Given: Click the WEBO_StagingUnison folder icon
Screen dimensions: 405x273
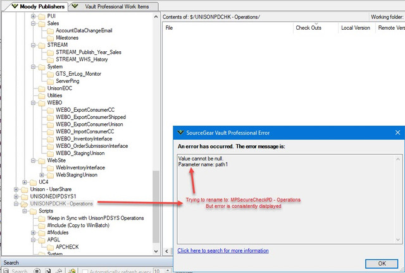Looking at the screenshot, I should [51, 154].
